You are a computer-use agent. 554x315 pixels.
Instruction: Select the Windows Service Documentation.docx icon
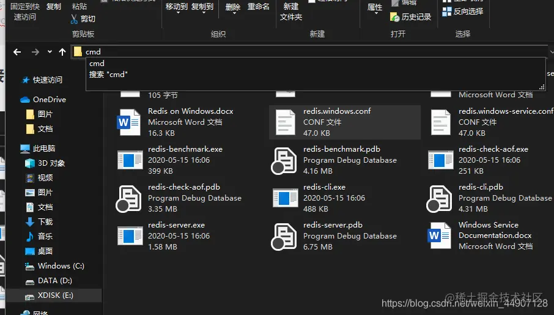(440, 235)
